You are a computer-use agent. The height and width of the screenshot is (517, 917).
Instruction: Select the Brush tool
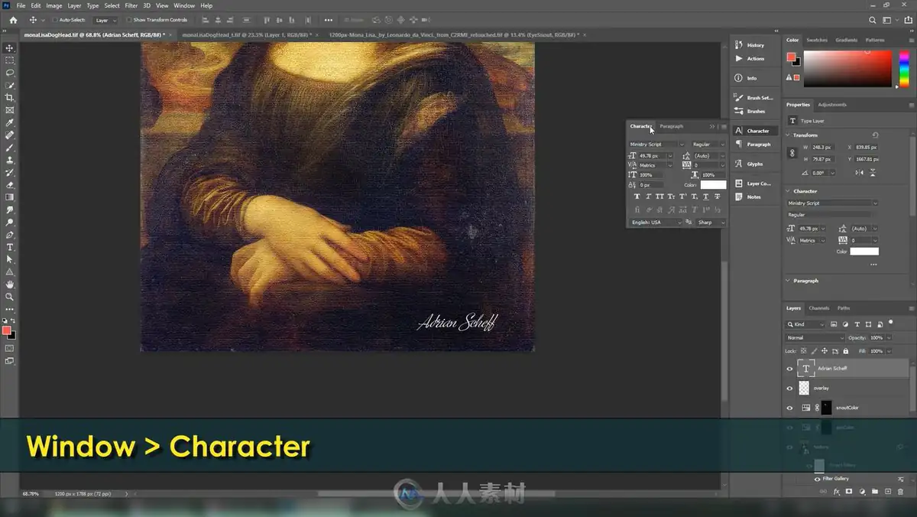point(10,148)
